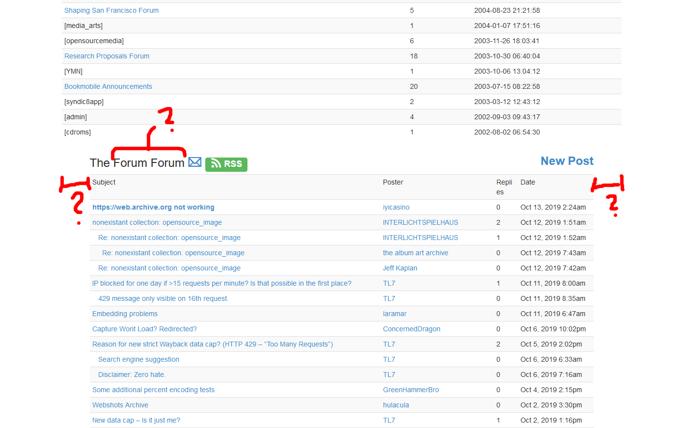The height and width of the screenshot is (428, 683).
Task: Open 'https://web.archive.org not working' thread
Action: 153,207
